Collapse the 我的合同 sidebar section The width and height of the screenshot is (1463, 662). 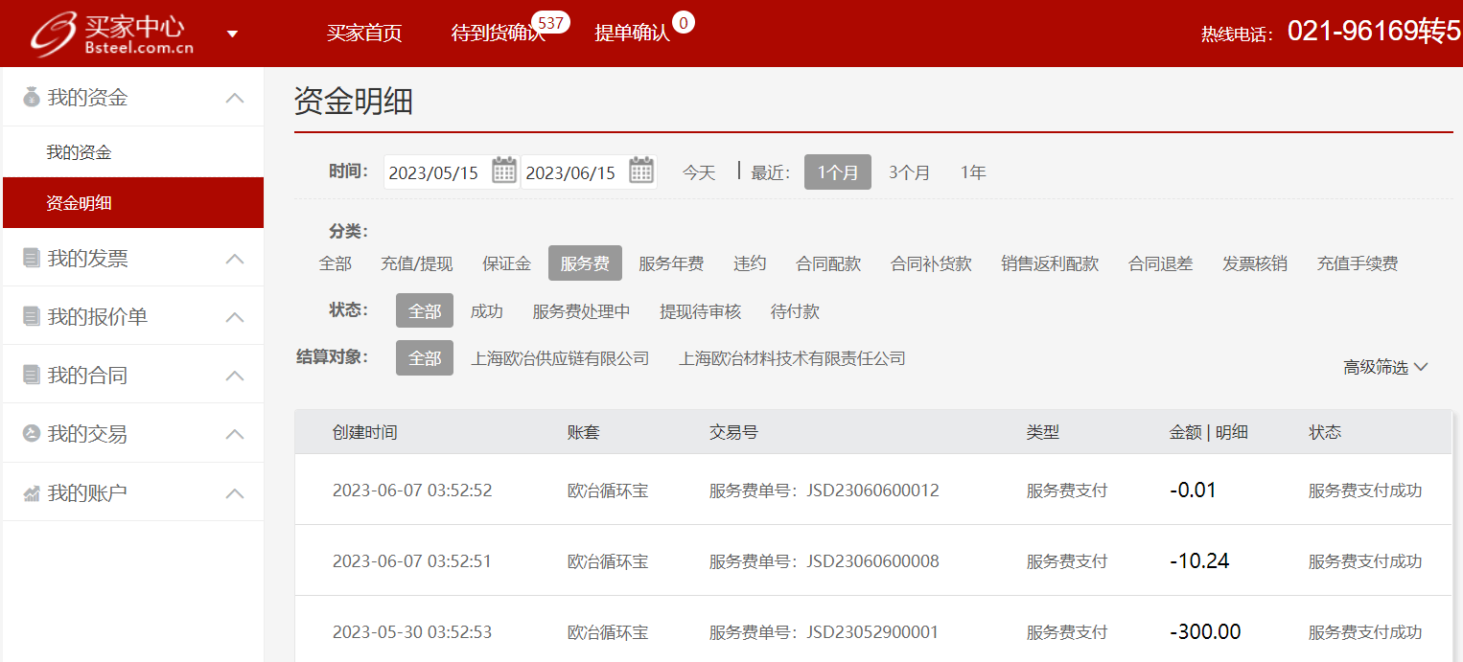pos(234,376)
